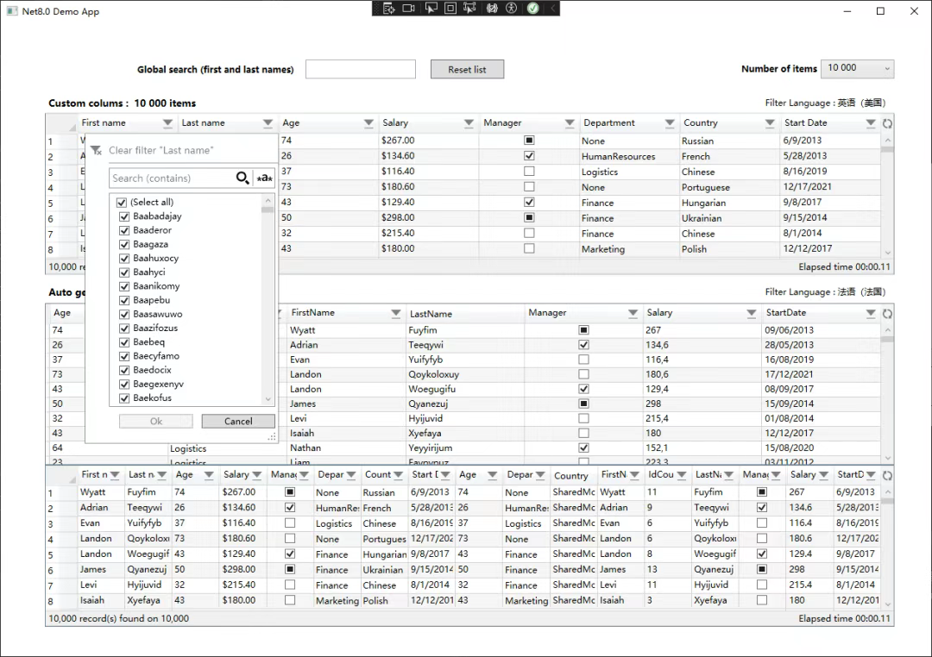Click the green checkmark icon in the top toolbar

point(532,9)
